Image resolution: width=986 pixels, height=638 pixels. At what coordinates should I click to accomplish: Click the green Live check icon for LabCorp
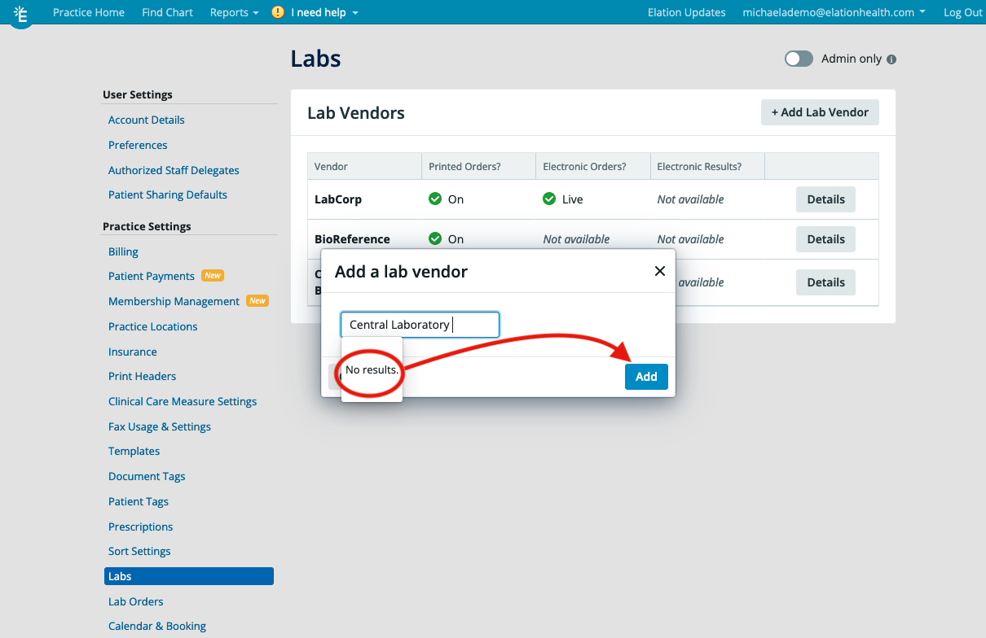click(548, 198)
